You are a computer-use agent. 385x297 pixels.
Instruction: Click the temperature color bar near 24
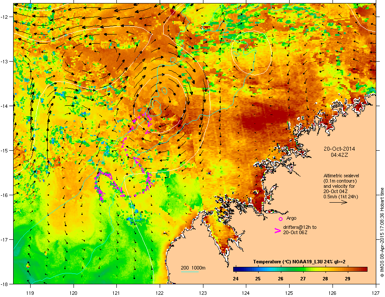(x=236, y=269)
